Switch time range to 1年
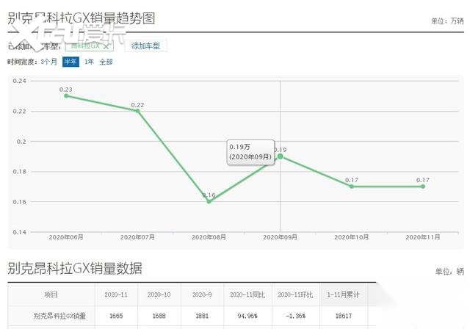The height and width of the screenshot is (329, 470). click(x=89, y=62)
